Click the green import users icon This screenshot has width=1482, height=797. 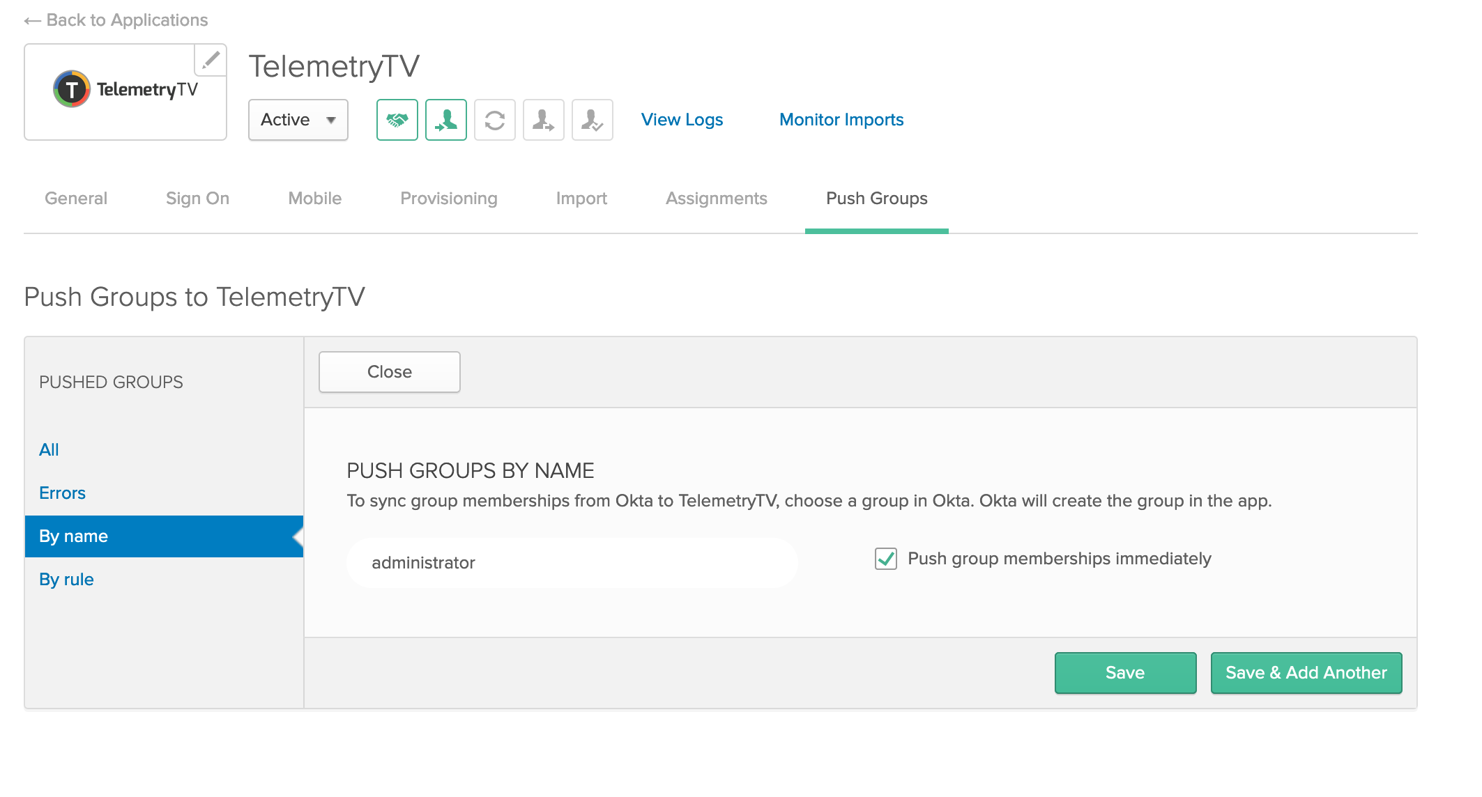[x=445, y=120]
